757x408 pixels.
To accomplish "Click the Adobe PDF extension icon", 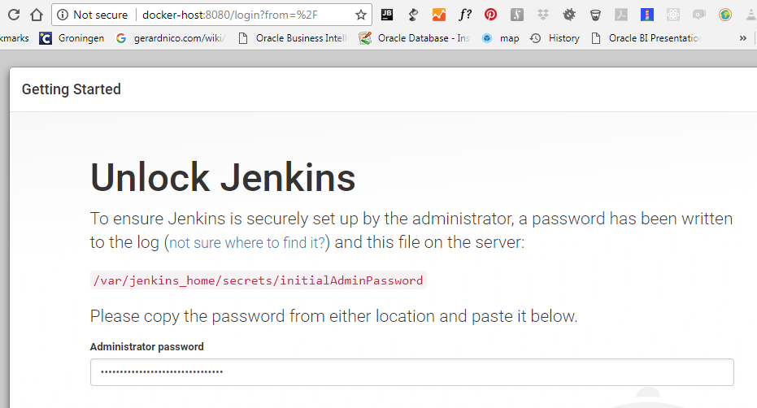I will pyautogui.click(x=620, y=15).
